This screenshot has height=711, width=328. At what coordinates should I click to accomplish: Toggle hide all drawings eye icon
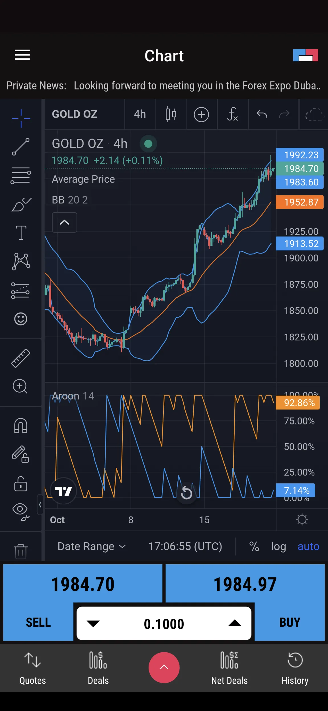coord(21,512)
